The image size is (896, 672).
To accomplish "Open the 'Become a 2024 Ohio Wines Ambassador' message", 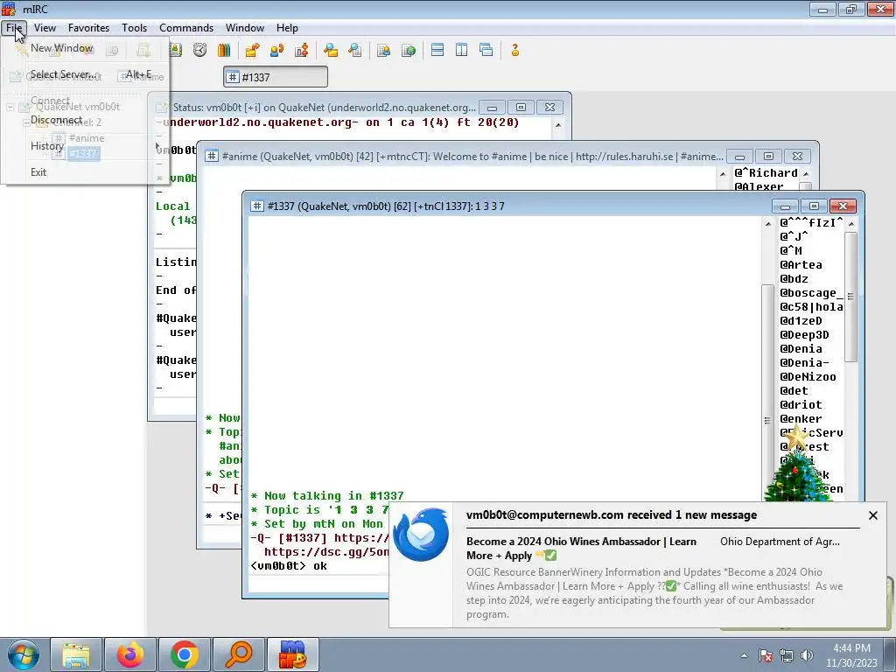I will pos(581,549).
